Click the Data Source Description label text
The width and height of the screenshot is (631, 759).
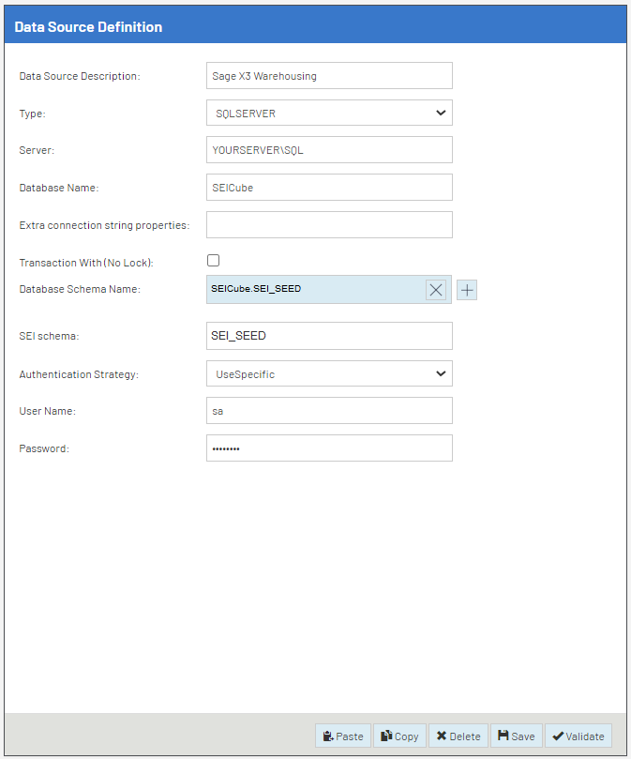80,76
